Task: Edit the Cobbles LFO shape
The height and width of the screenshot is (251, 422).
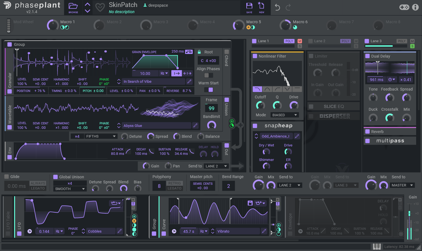Action: [120, 231]
